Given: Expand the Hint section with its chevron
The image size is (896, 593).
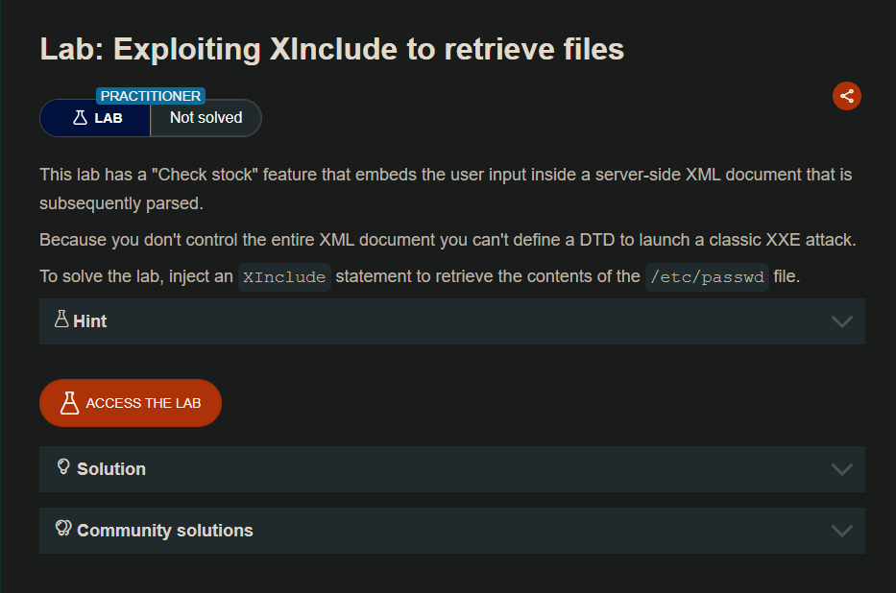Looking at the screenshot, I should (841, 321).
